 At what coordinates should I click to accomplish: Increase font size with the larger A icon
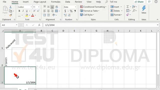pyautogui.click(x=34, y=11)
